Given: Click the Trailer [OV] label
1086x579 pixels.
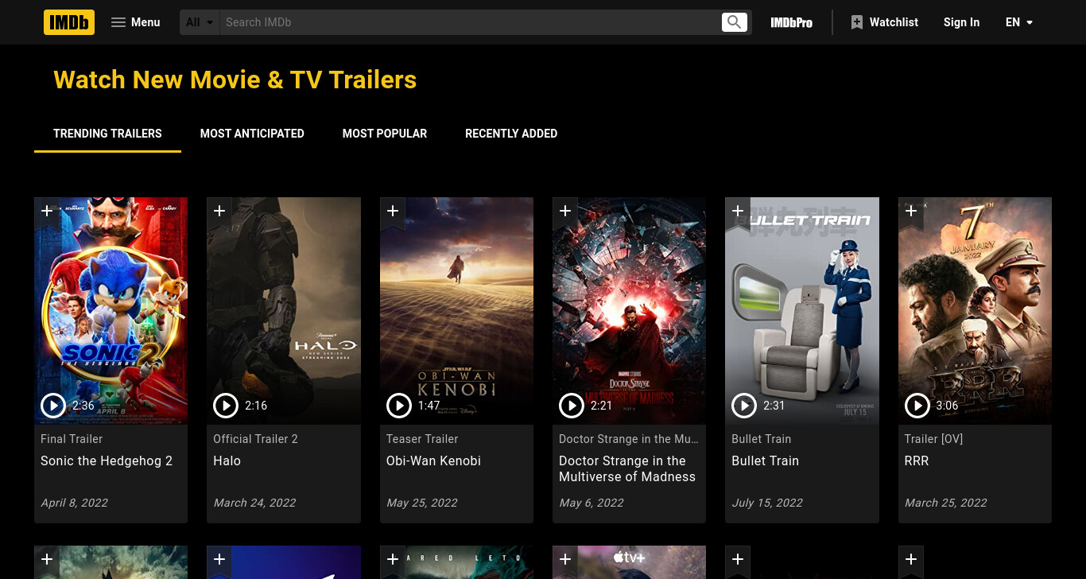Looking at the screenshot, I should coord(933,439).
